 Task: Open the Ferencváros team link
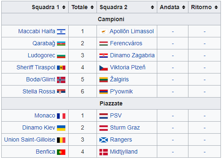click(126, 43)
